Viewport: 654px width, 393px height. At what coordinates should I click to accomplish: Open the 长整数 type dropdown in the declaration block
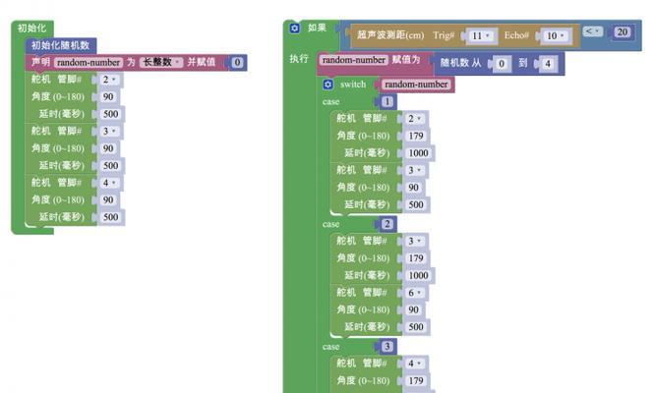[161, 62]
